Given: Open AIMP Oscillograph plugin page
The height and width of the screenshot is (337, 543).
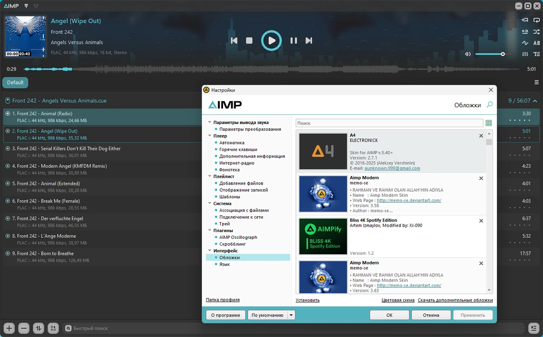Looking at the screenshot, I should [238, 237].
